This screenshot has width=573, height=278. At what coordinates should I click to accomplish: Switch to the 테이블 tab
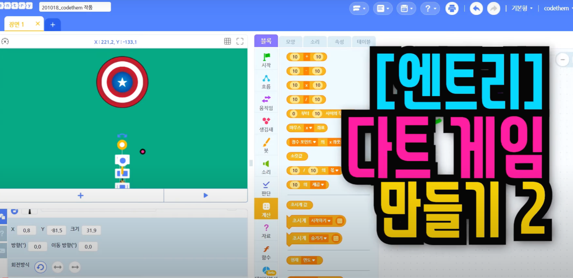[363, 42]
